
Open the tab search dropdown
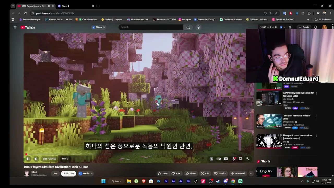pyautogui.click(x=13, y=6)
